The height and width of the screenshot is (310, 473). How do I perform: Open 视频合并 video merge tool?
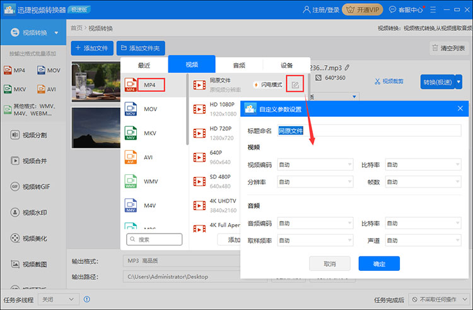coord(29,161)
